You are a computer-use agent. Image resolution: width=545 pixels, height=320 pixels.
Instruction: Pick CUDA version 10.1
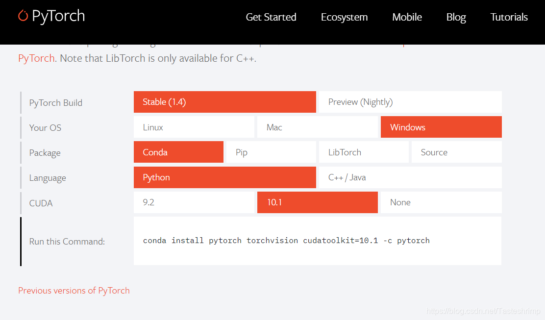pos(317,202)
